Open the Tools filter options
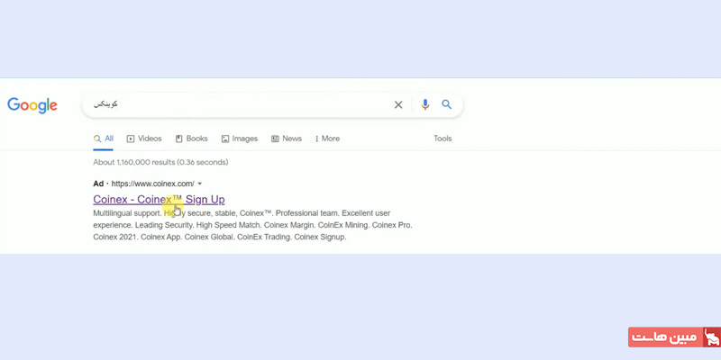The width and height of the screenshot is (721, 360). tap(443, 139)
